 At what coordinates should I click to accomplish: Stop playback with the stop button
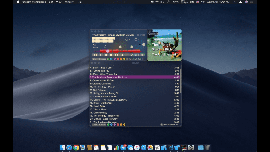click(x=111, y=55)
